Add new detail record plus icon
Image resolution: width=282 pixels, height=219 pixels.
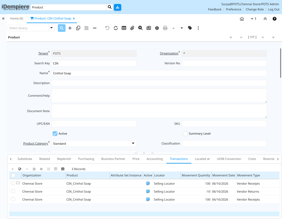click(x=13, y=169)
